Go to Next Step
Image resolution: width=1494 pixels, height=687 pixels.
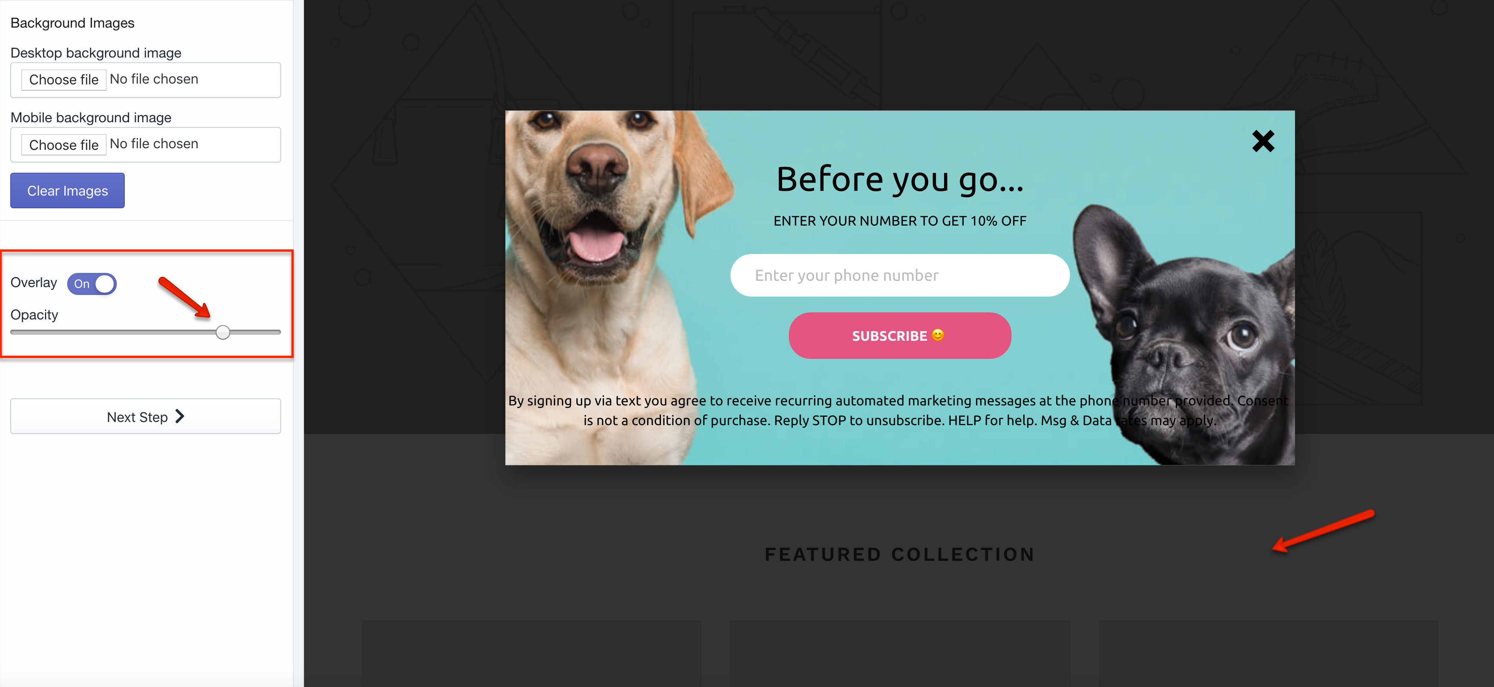(146, 416)
